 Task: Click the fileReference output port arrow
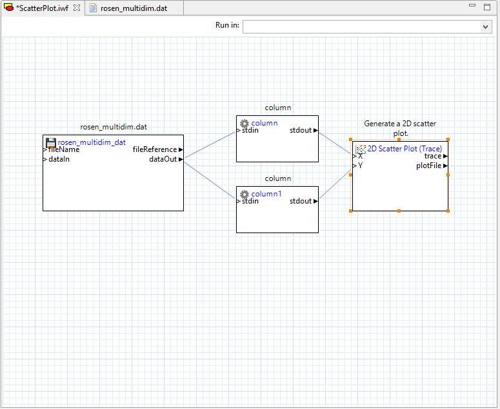point(181,149)
